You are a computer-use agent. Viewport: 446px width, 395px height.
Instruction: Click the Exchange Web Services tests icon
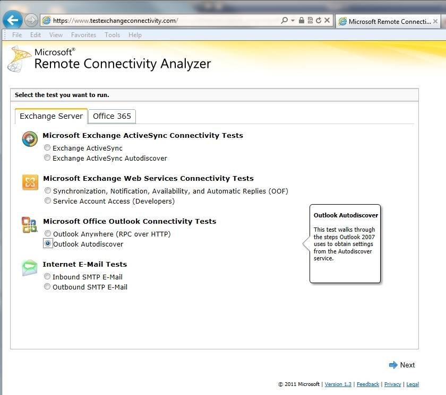[x=30, y=182]
